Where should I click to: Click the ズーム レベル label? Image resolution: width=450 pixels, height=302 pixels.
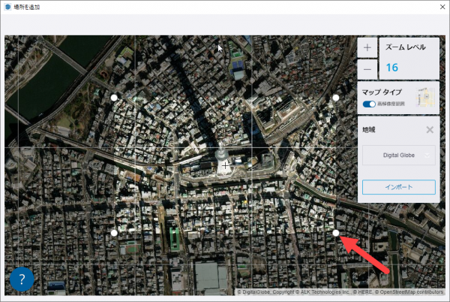tap(406, 47)
